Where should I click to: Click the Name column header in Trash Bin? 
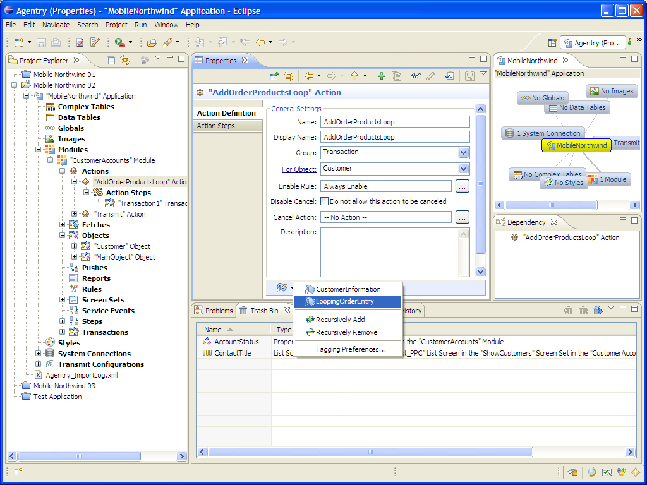[x=234, y=330]
